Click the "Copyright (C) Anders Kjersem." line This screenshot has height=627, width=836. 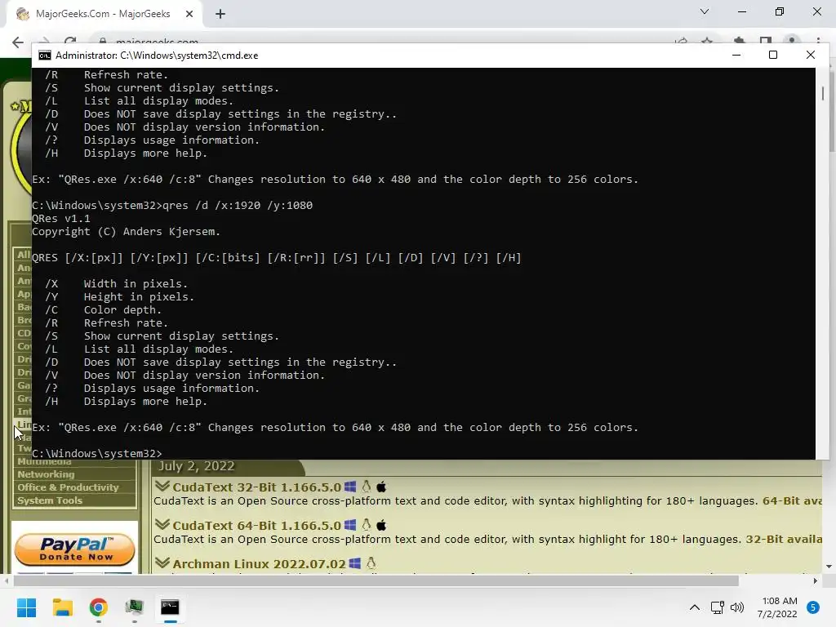[x=127, y=232]
